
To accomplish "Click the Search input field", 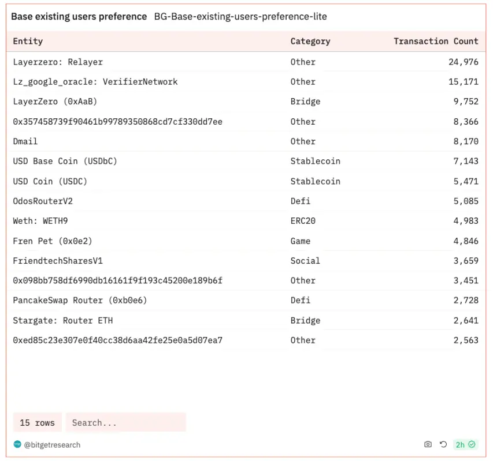I will click(125, 422).
